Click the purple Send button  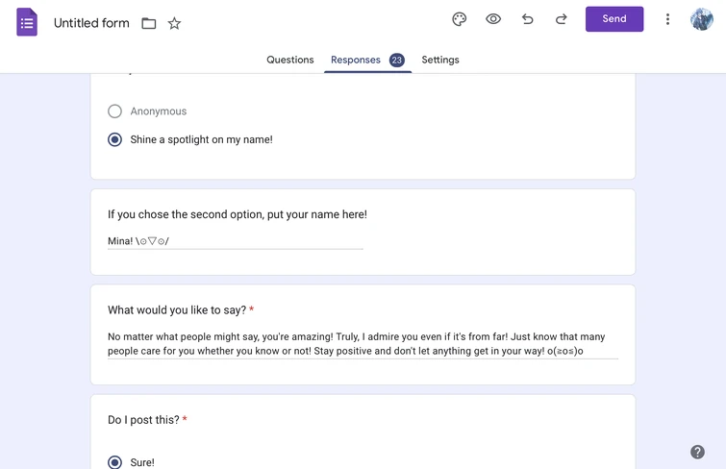click(613, 19)
